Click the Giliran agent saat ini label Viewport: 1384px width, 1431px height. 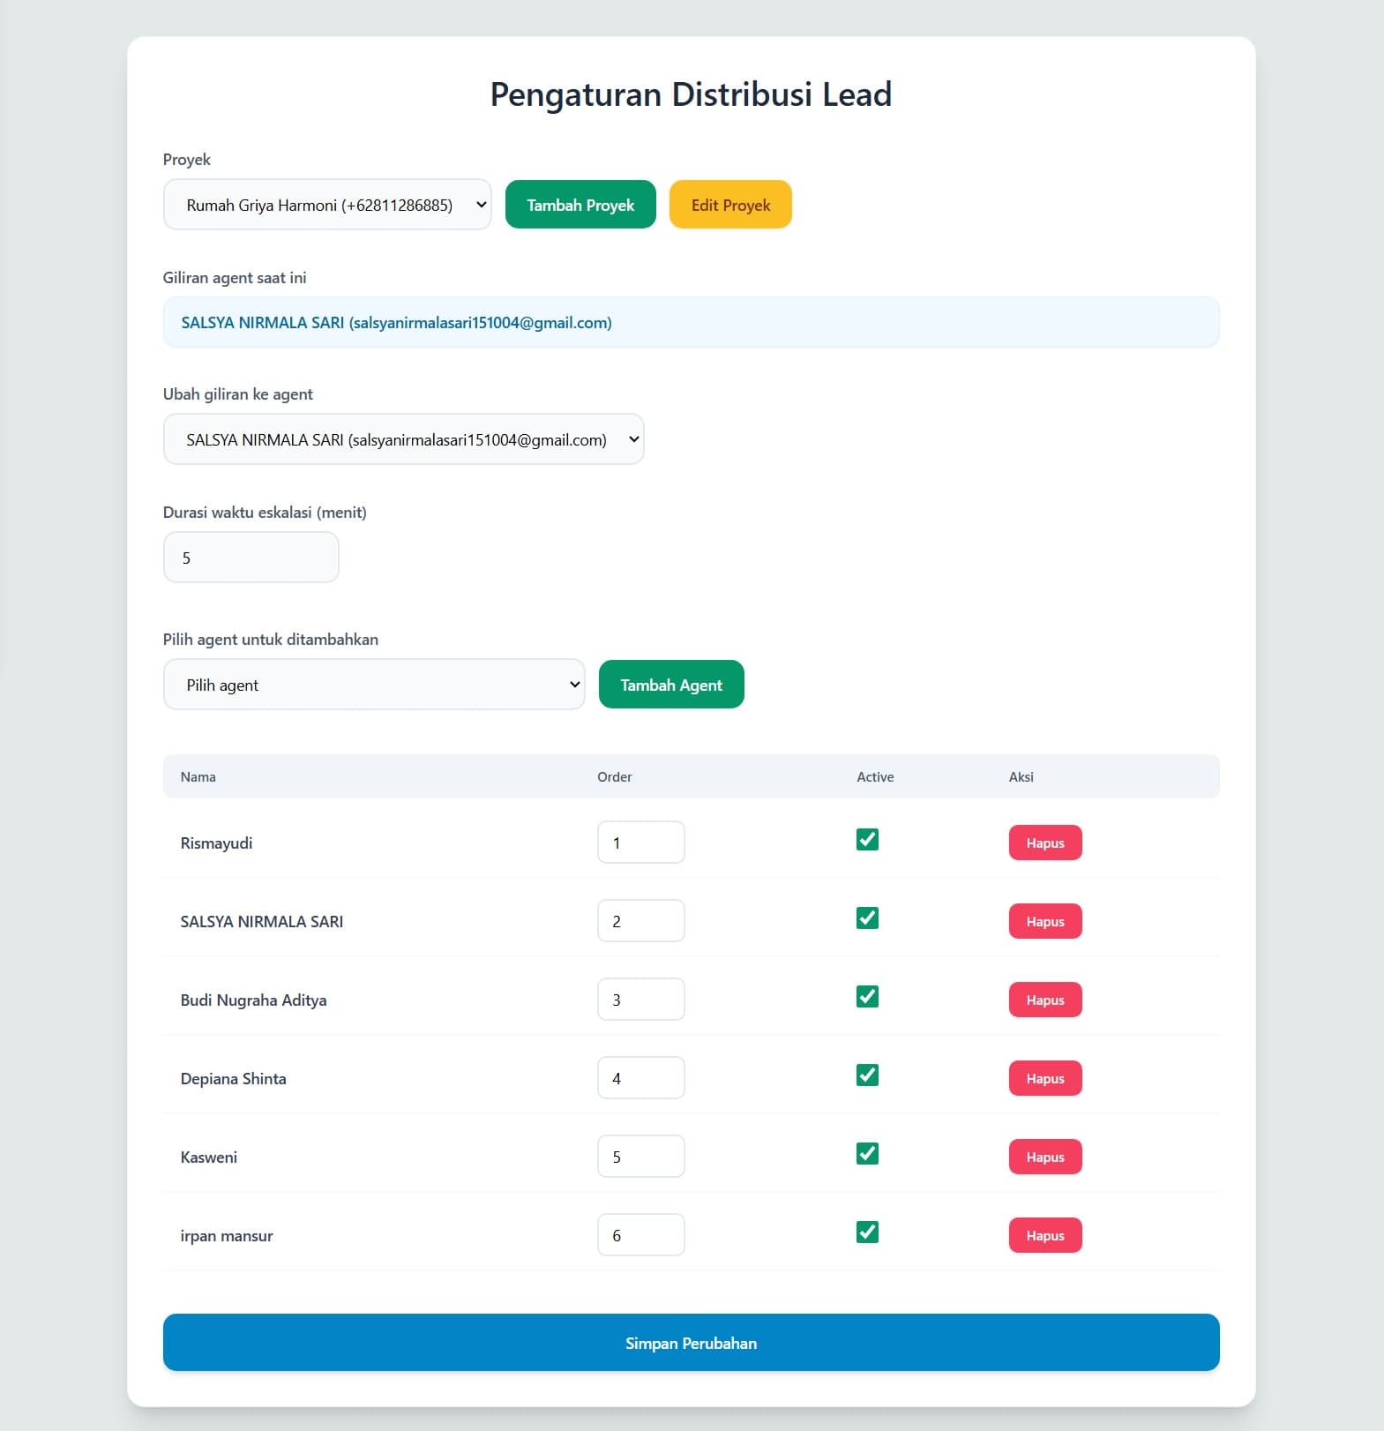235,278
